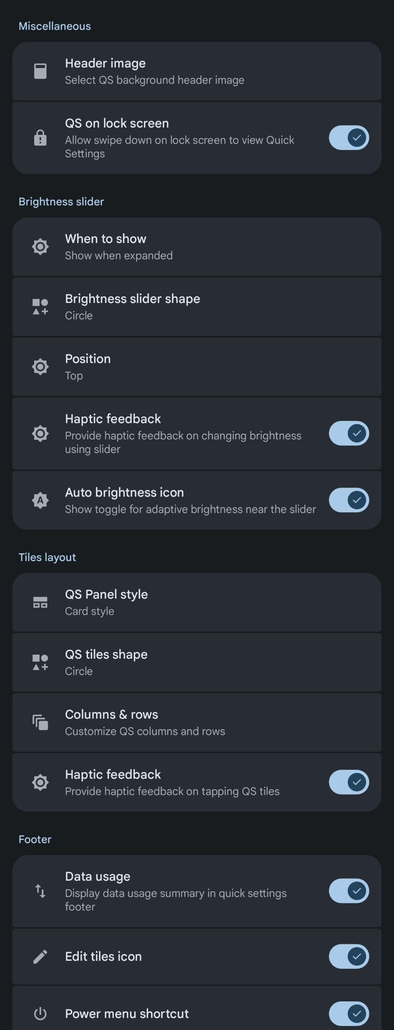
Task: Click the Columns & rows stacked squares icon
Action: (40, 722)
